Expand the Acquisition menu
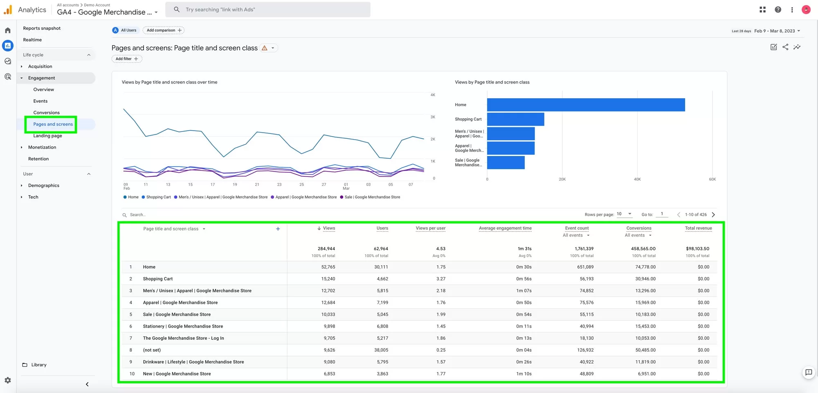 pos(22,66)
